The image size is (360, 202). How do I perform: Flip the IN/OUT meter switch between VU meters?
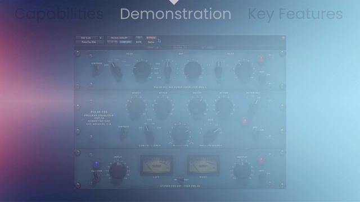[x=181, y=181]
